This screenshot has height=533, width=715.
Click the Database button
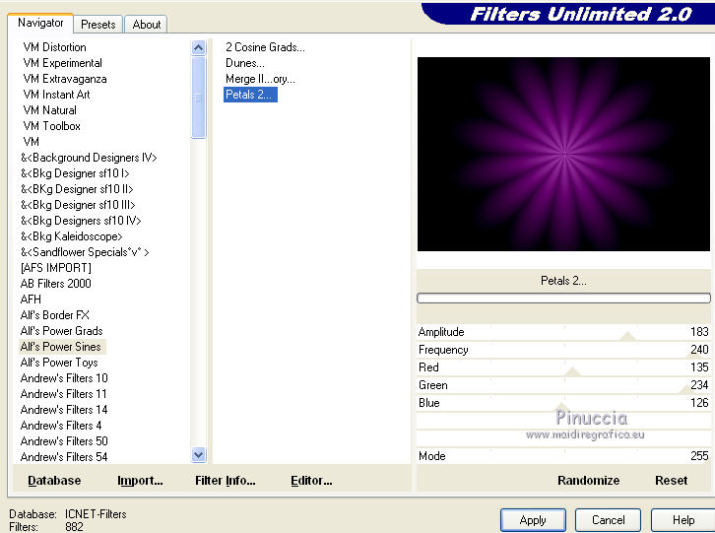pyautogui.click(x=54, y=481)
